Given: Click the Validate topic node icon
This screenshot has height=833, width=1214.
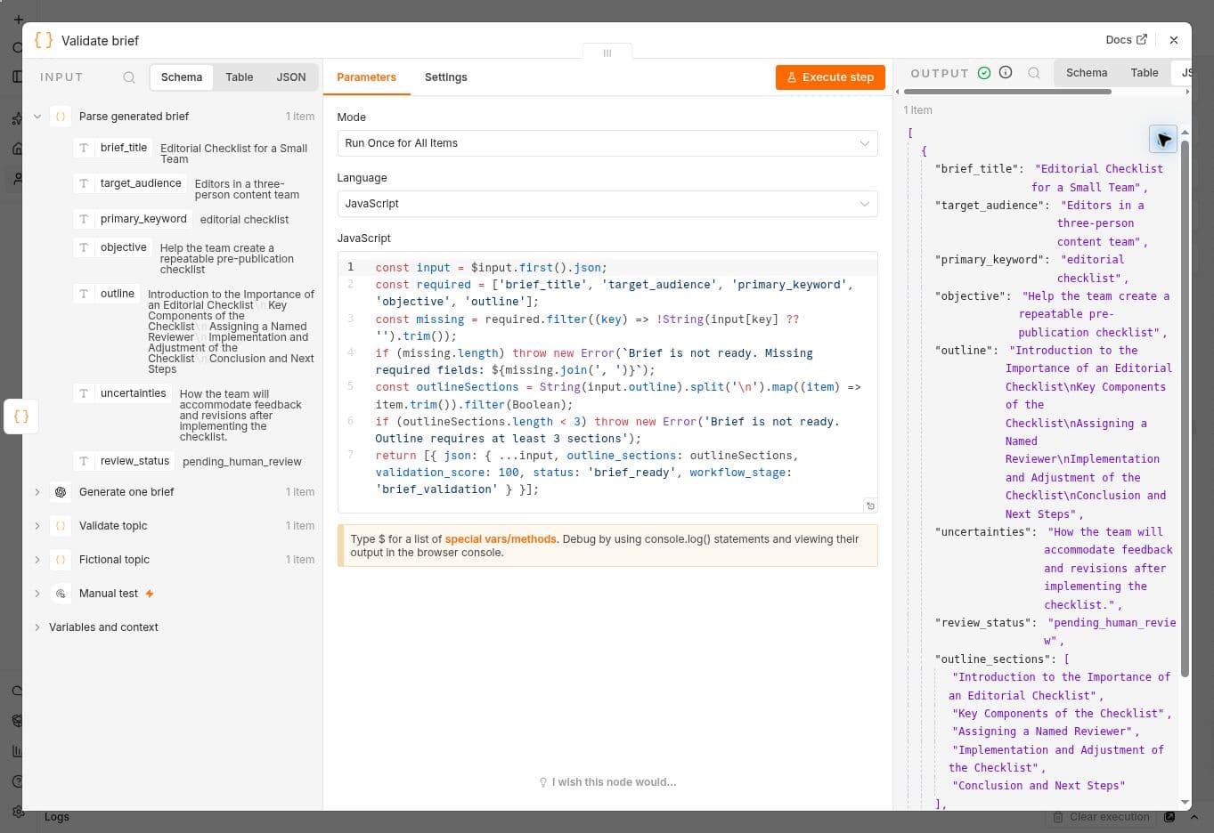Looking at the screenshot, I should (61, 526).
